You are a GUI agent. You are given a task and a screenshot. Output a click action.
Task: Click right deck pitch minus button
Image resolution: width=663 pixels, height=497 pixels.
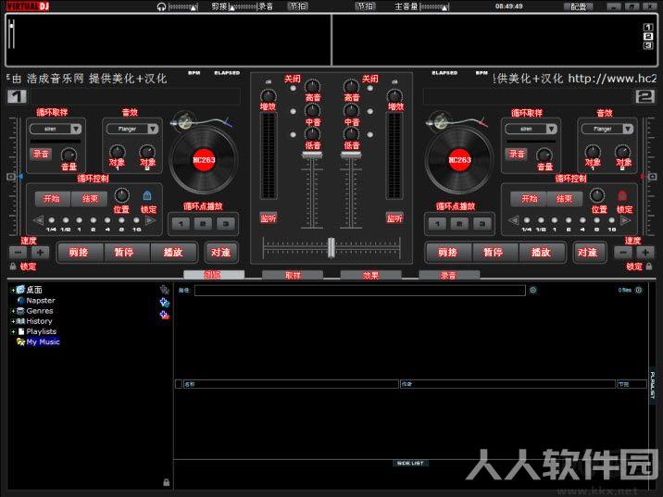tap(623, 253)
